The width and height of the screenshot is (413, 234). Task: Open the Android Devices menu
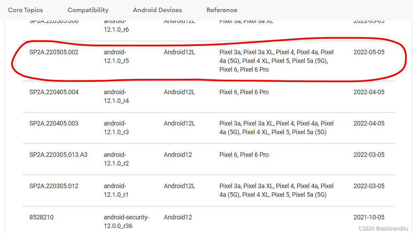(x=157, y=10)
